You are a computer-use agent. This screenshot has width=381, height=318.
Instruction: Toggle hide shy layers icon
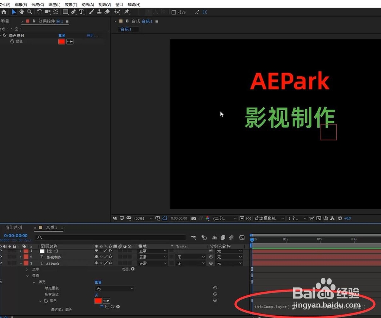point(215,237)
